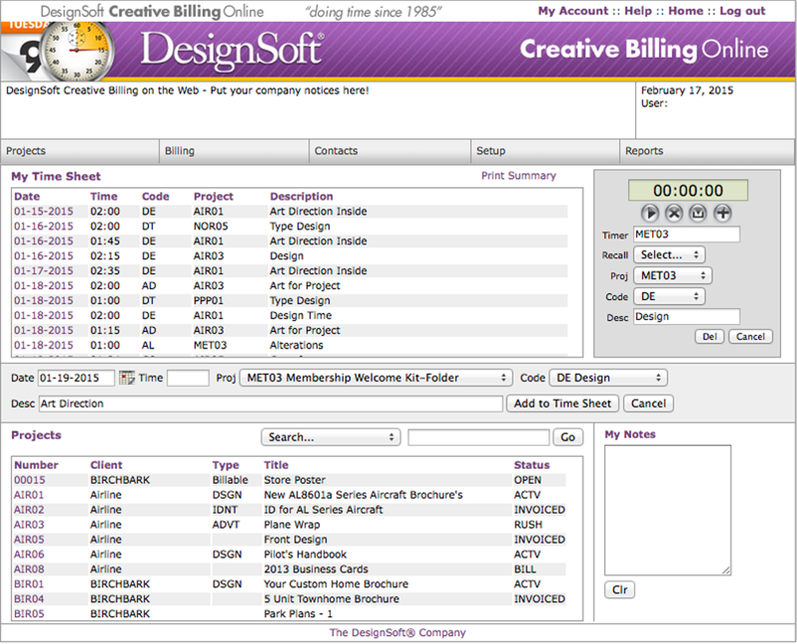Open Proj dropdown showing Membership Welcome Kit-Folder
This screenshot has width=797, height=644.
point(375,377)
